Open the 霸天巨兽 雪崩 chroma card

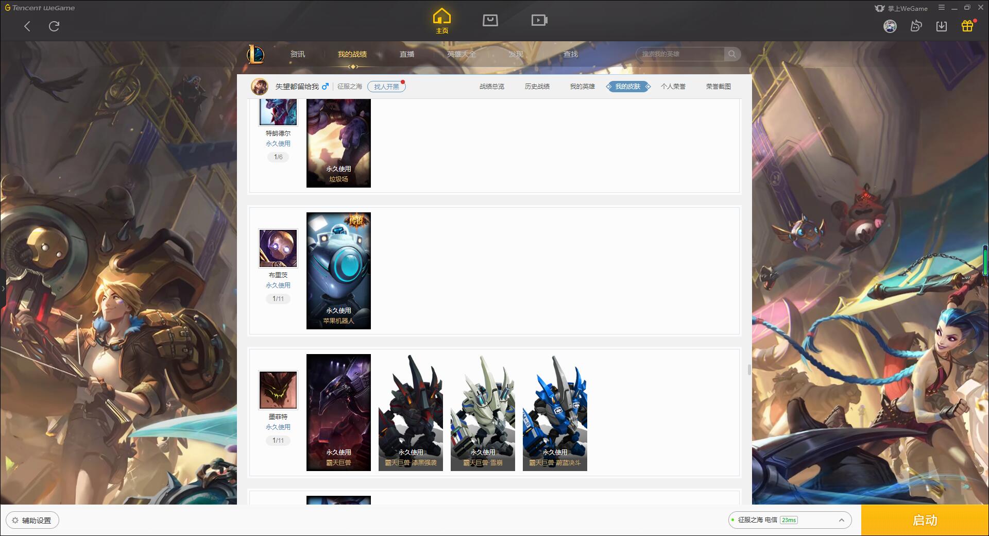(483, 412)
